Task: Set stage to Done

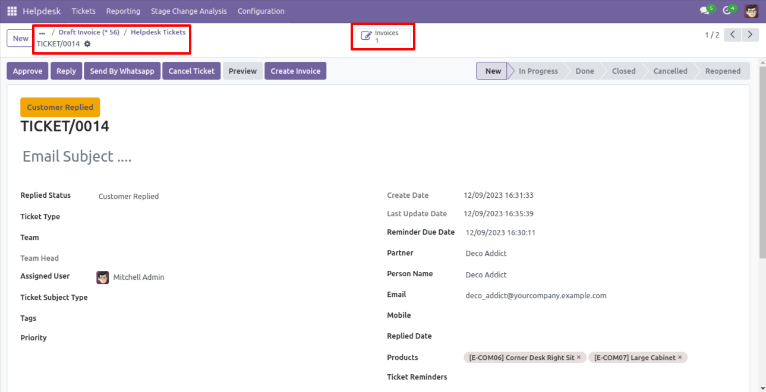Action: pos(584,71)
